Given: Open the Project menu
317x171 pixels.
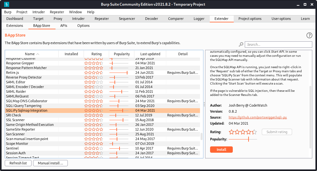Looking at the screenshot, I should [x=22, y=12].
